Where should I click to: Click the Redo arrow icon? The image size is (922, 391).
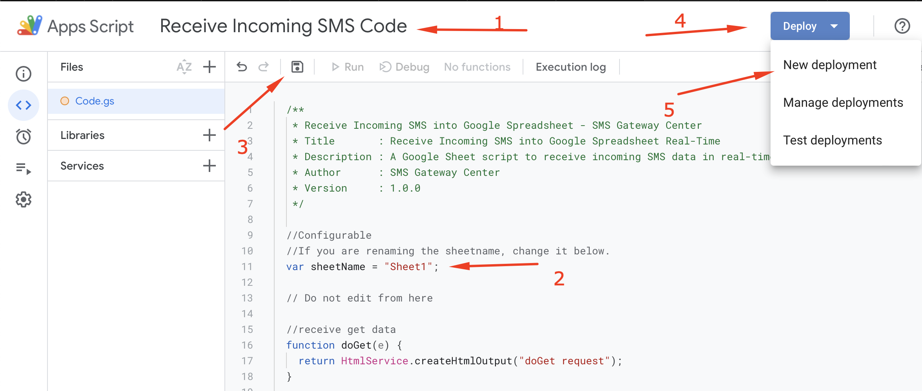pyautogui.click(x=264, y=67)
